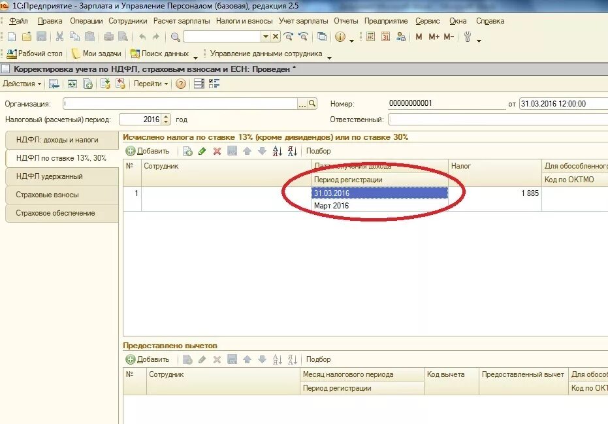
Task: Adjust tax period year stepper
Action: [166, 120]
